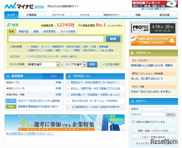Open the 企業特集 featured companies banner
Viewport: 182px width, 148px height.
(65, 123)
